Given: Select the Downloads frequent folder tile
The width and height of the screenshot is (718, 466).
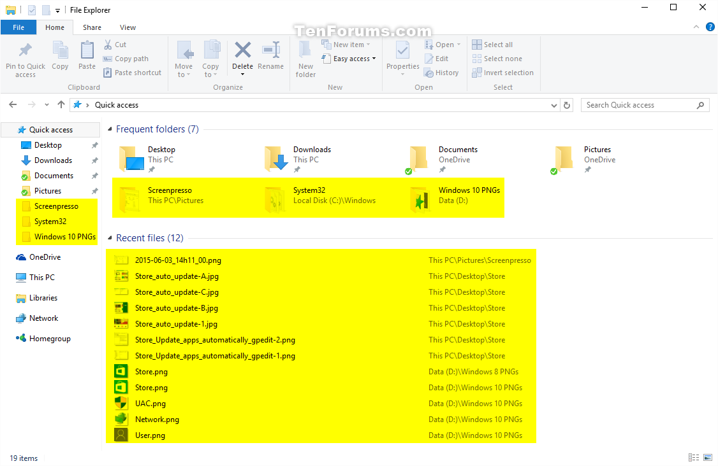Looking at the screenshot, I should [x=298, y=159].
